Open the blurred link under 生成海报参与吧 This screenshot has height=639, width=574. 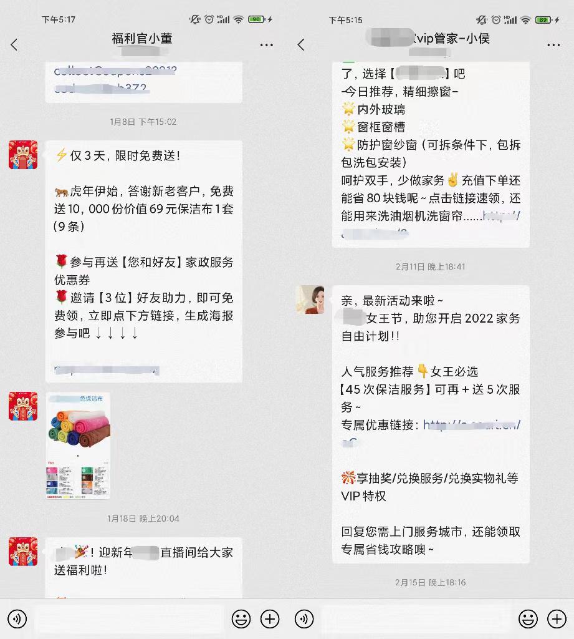(x=107, y=369)
